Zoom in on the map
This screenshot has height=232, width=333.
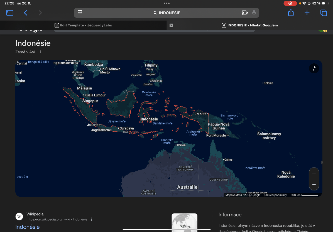(314, 173)
